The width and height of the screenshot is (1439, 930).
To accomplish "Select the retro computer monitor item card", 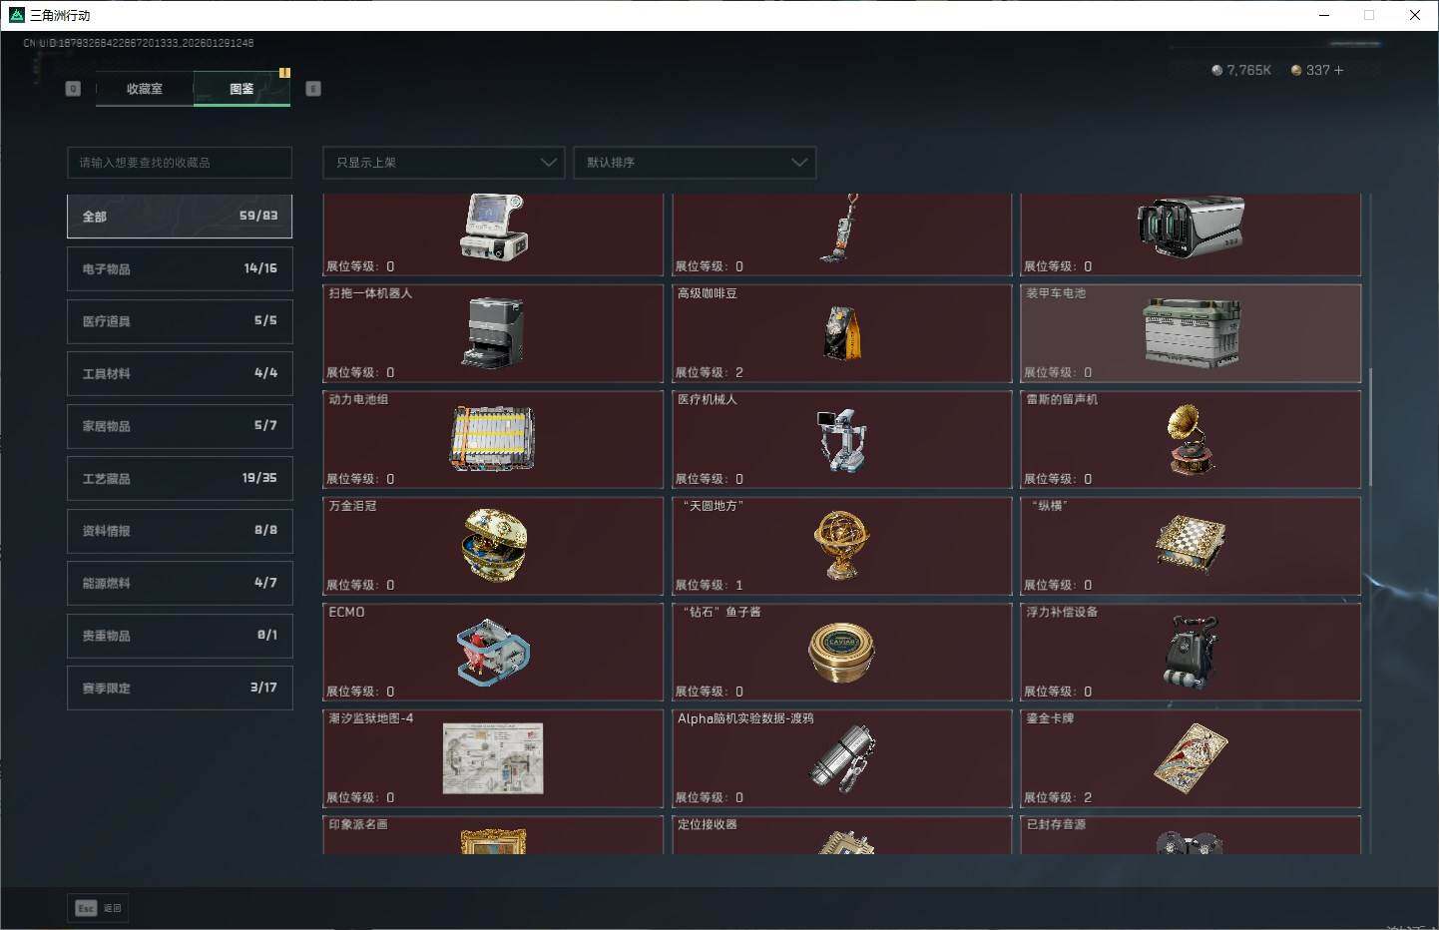I will [x=493, y=234].
